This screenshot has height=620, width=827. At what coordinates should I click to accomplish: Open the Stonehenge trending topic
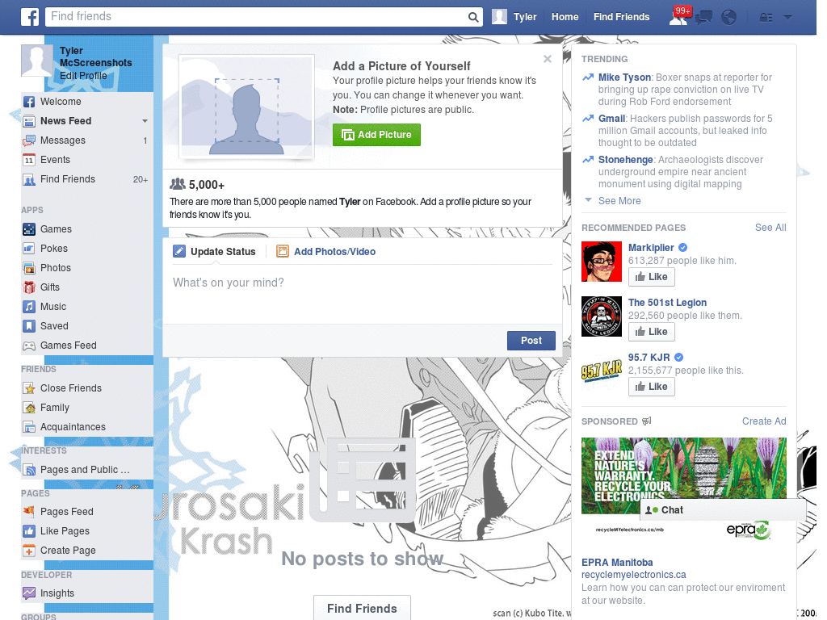pos(626,160)
